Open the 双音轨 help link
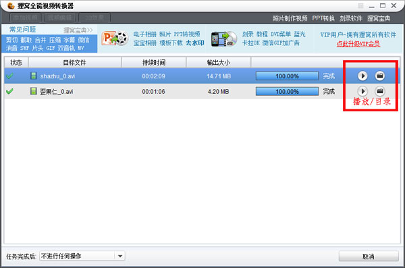The height and width of the screenshot is (268, 405). pyautogui.click(x=66, y=48)
